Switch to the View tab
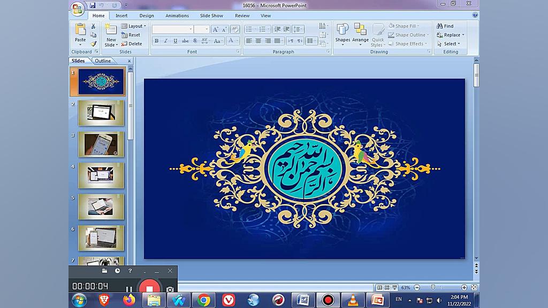 point(265,16)
